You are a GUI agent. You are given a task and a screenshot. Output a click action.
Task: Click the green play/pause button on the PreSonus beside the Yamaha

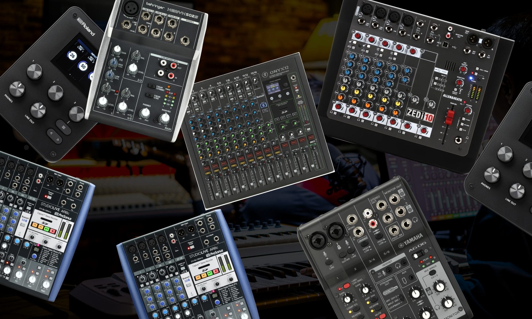click(210, 273)
